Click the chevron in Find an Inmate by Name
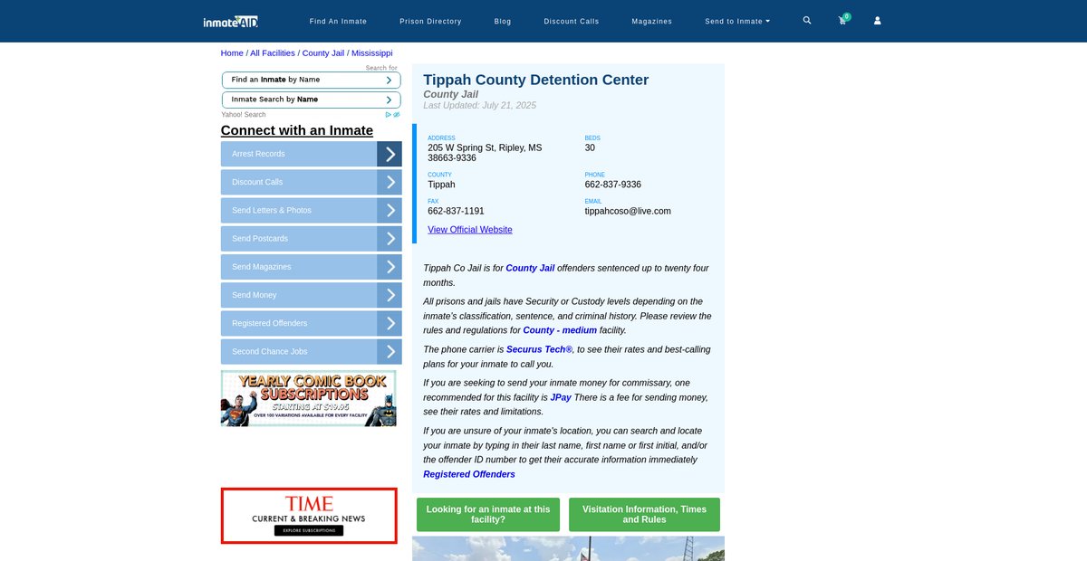1087x561 pixels. pyautogui.click(x=389, y=81)
